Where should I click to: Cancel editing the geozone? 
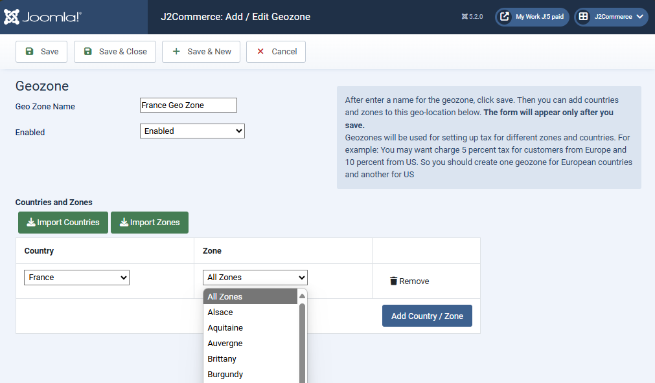pos(276,52)
